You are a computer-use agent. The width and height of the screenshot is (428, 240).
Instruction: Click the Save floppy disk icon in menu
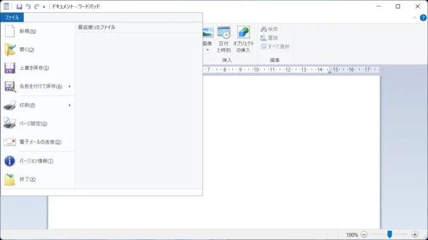coord(10,68)
